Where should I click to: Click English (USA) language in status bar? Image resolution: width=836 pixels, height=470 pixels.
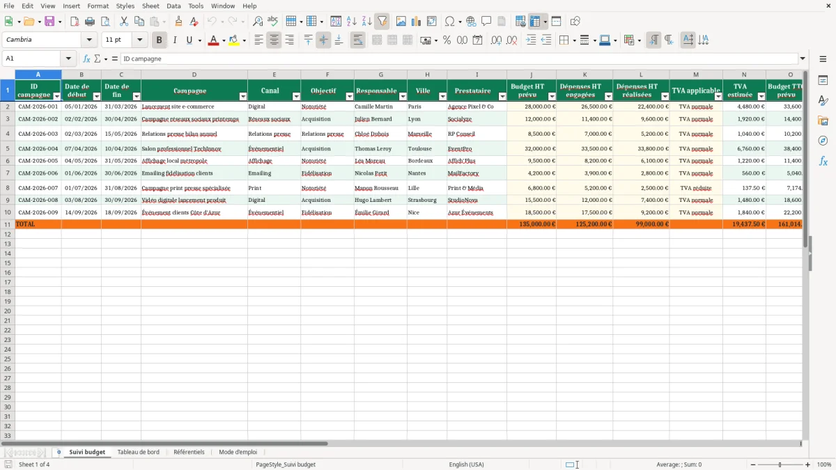point(467,464)
